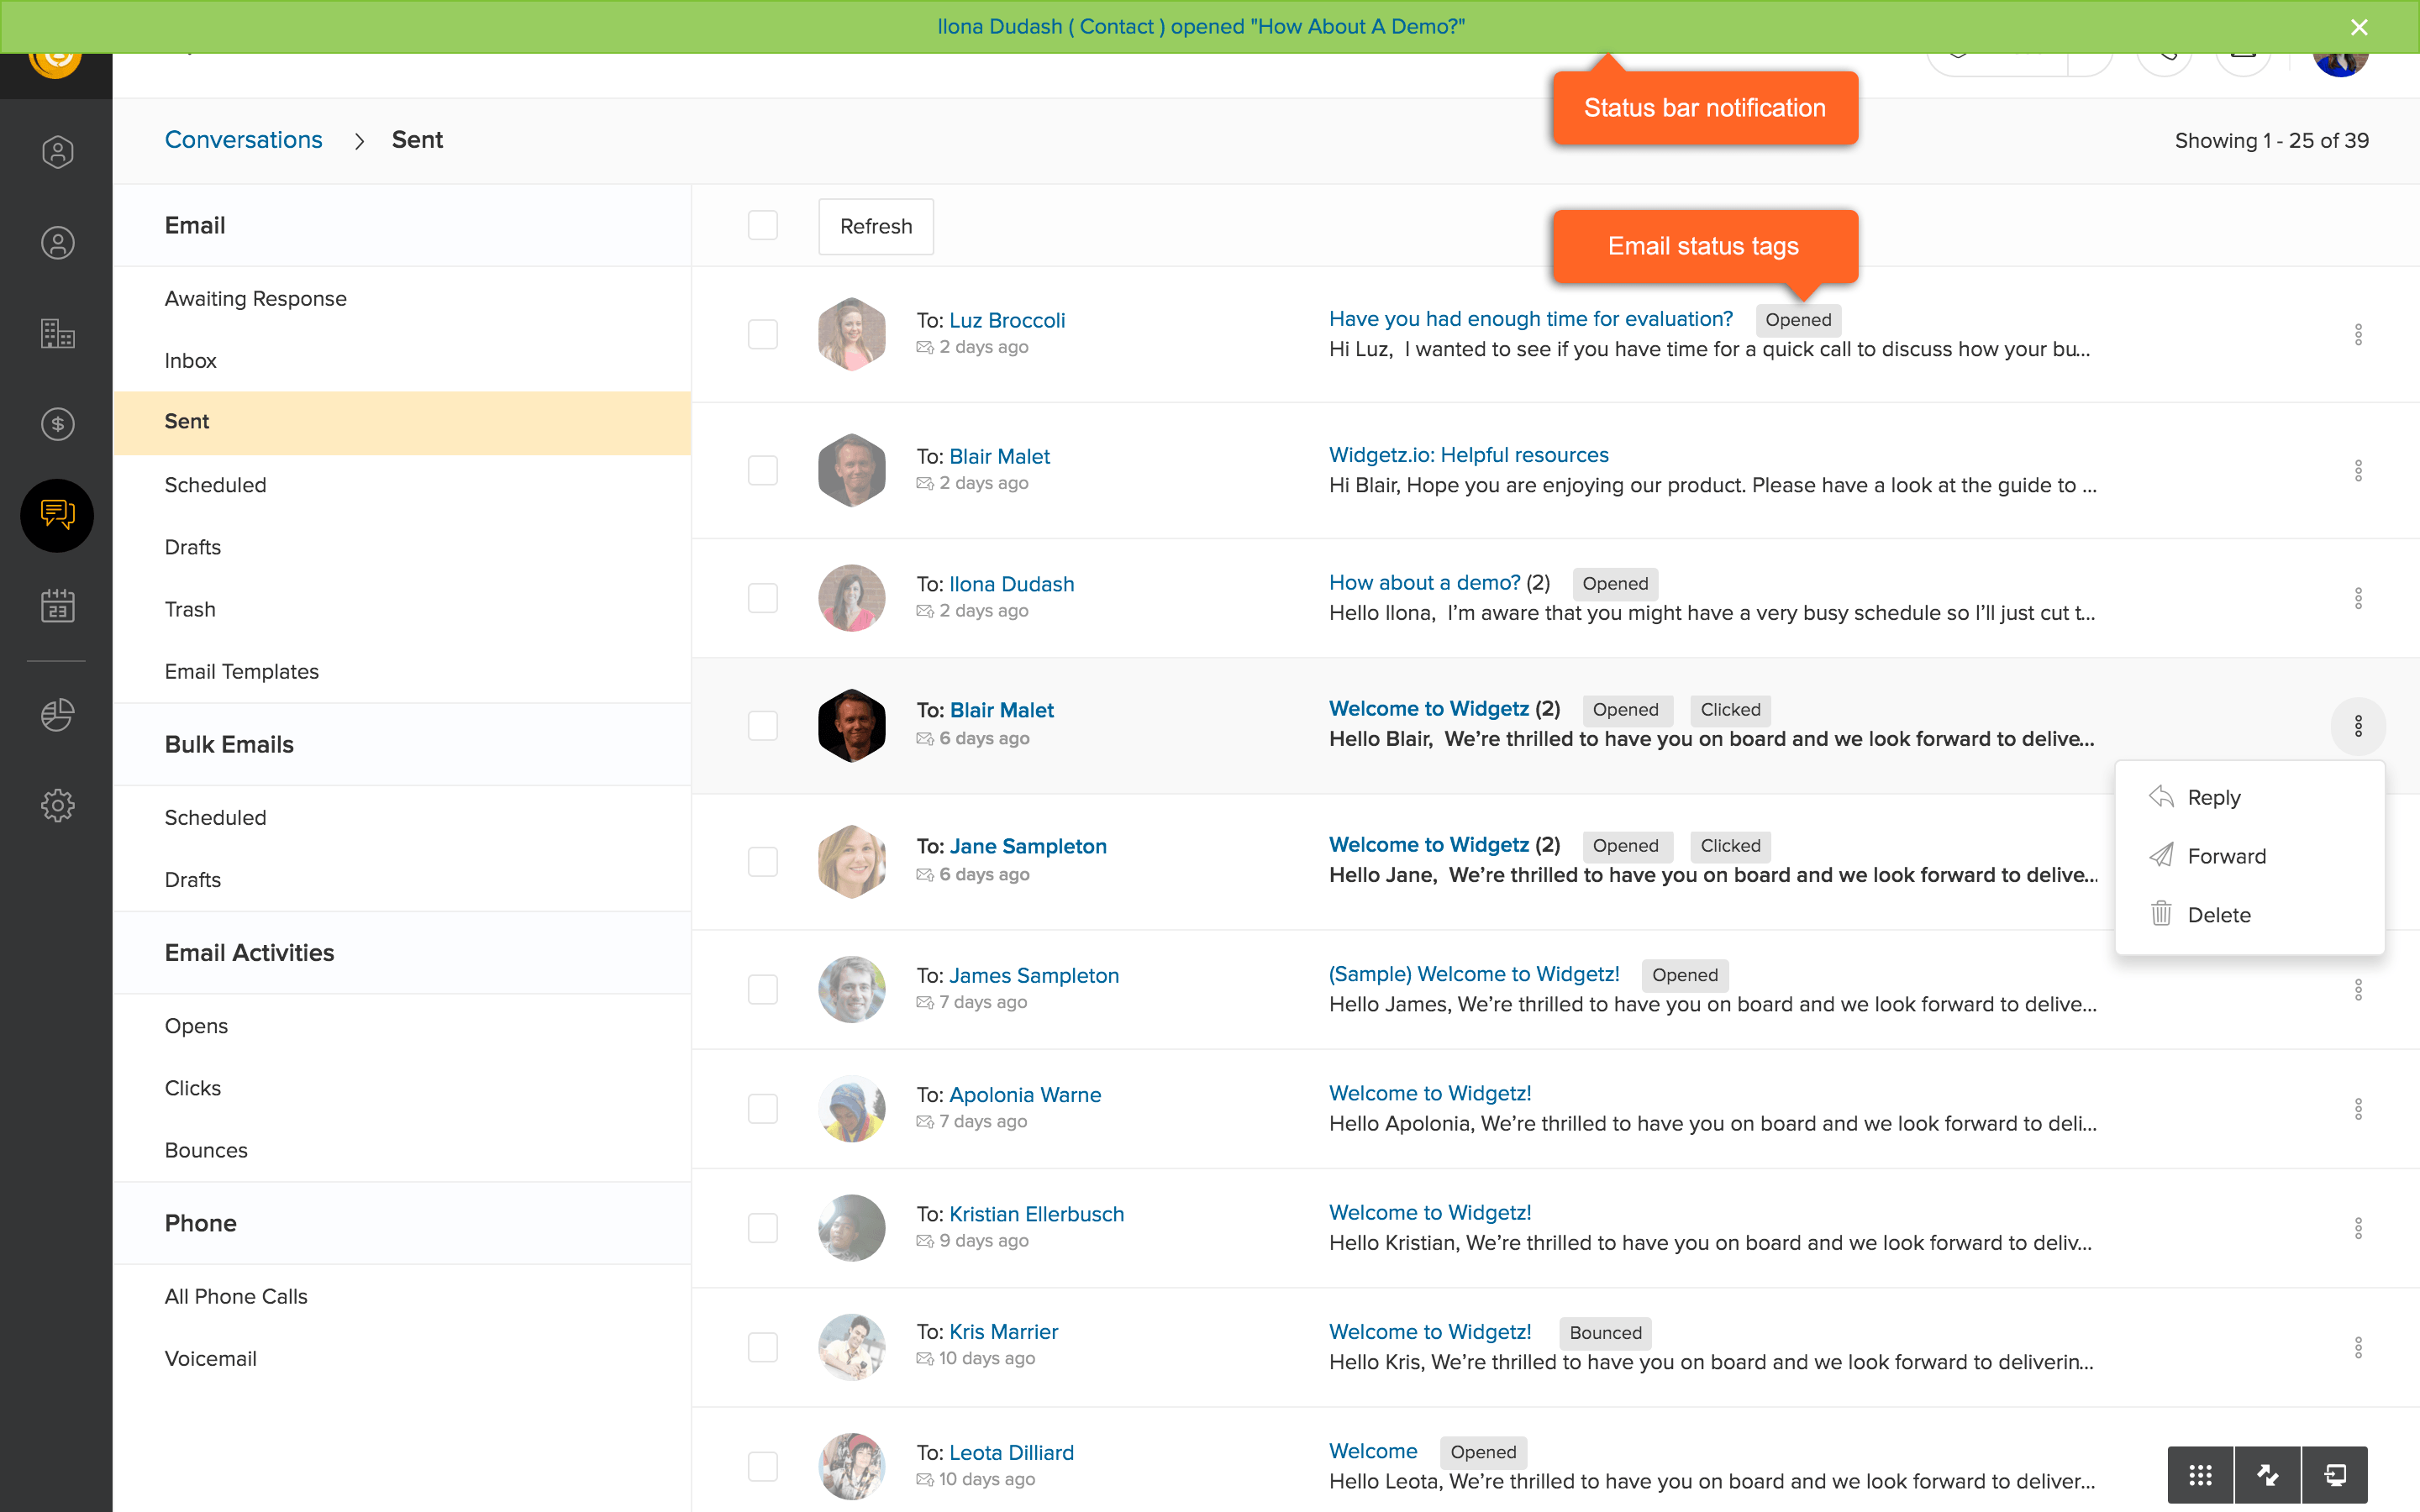Viewport: 2420px width, 1512px height.
Task: Open the Email Templates section
Action: pyautogui.click(x=242, y=672)
